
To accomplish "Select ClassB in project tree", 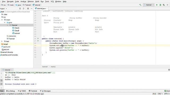I will click(16, 31).
